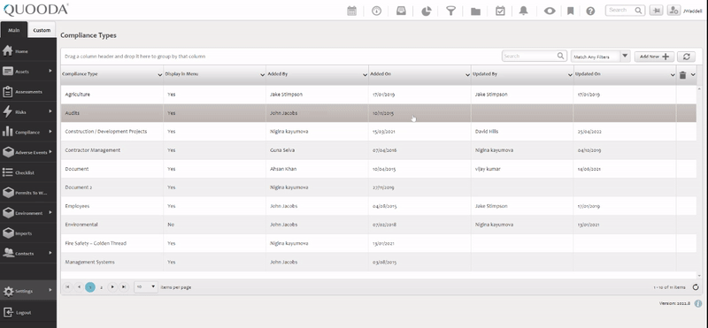Click the eye watch icon in top toolbar
This screenshot has height=328, width=708.
pyautogui.click(x=550, y=11)
